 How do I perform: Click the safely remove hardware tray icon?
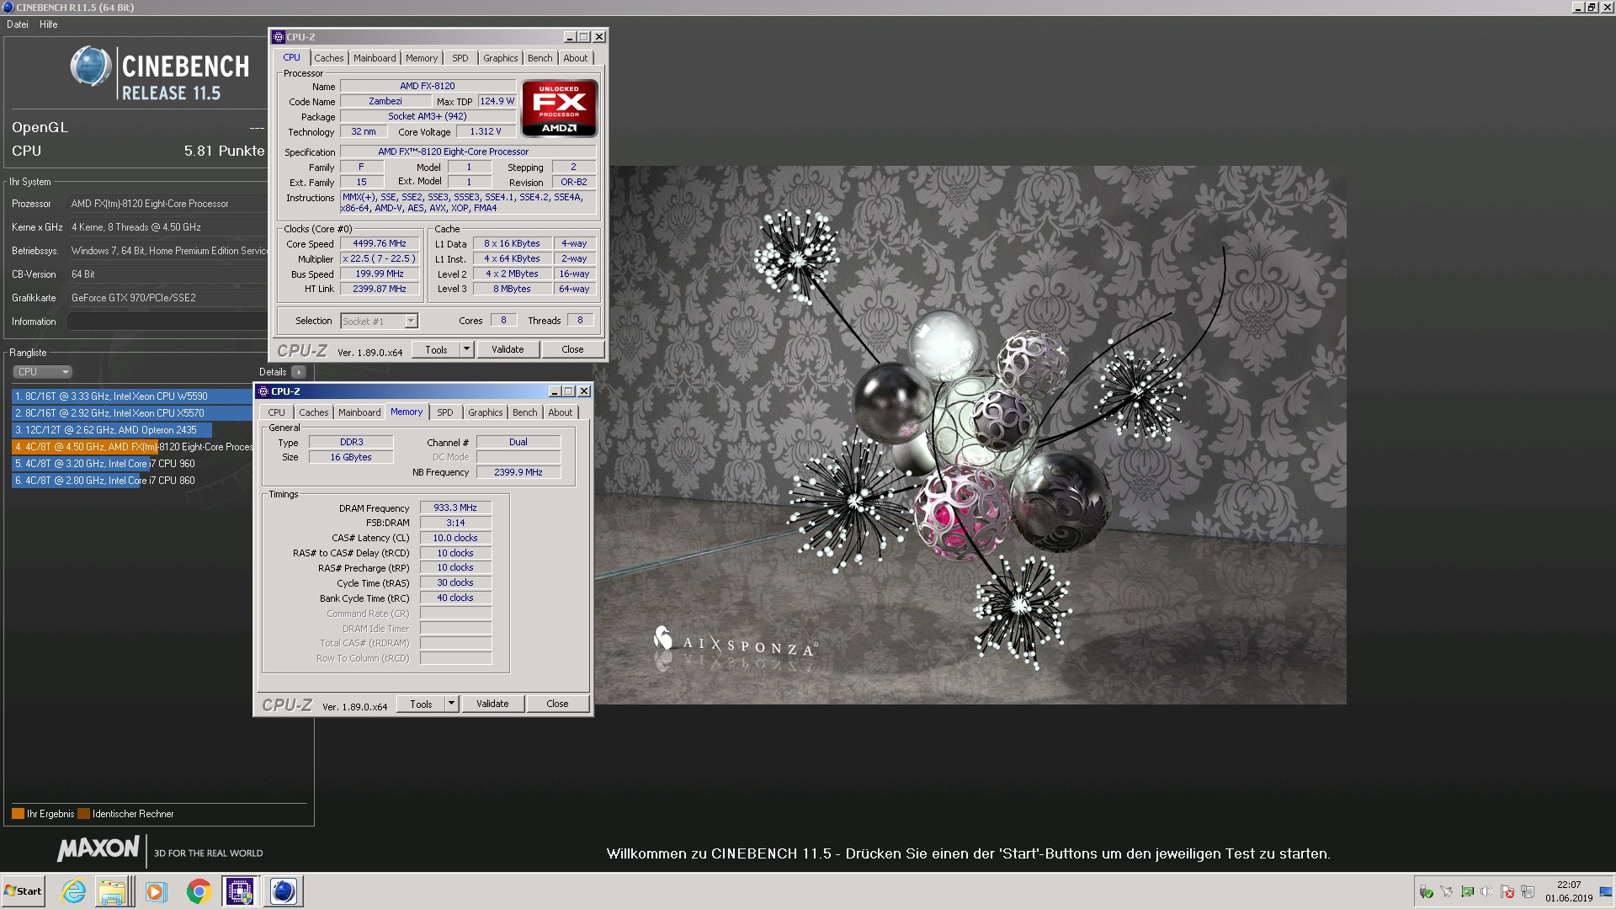click(1426, 892)
